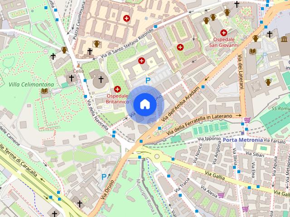Click the parking P icon beside Via Druso
This screenshot has width=290, height=217.
[104, 177]
